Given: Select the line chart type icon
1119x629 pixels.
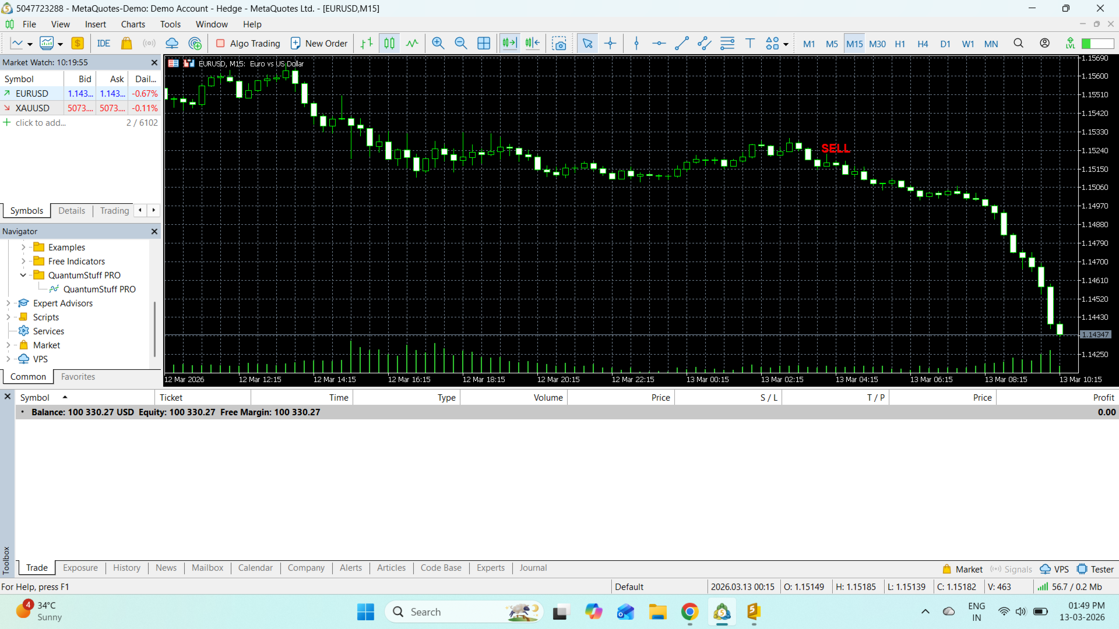Looking at the screenshot, I should pyautogui.click(x=412, y=44).
